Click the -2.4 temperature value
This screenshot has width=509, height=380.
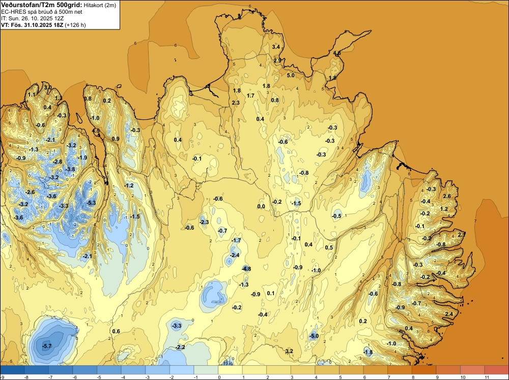click(235, 255)
